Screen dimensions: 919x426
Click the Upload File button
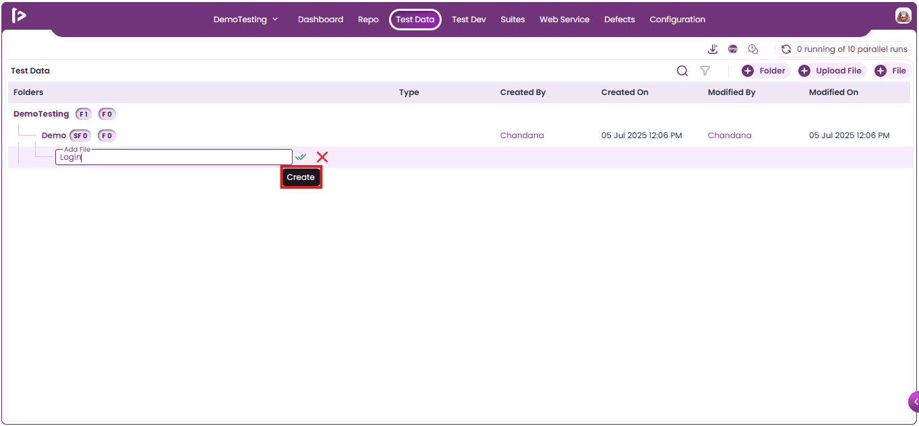(x=832, y=71)
